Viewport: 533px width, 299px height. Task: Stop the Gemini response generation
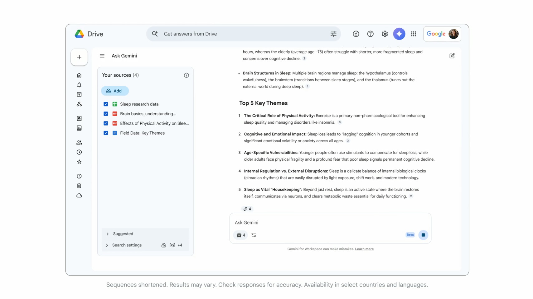pyautogui.click(x=423, y=235)
